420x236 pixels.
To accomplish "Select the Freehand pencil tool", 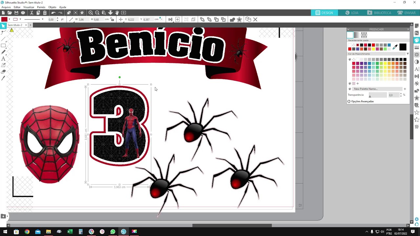I will (x=3, y=52).
